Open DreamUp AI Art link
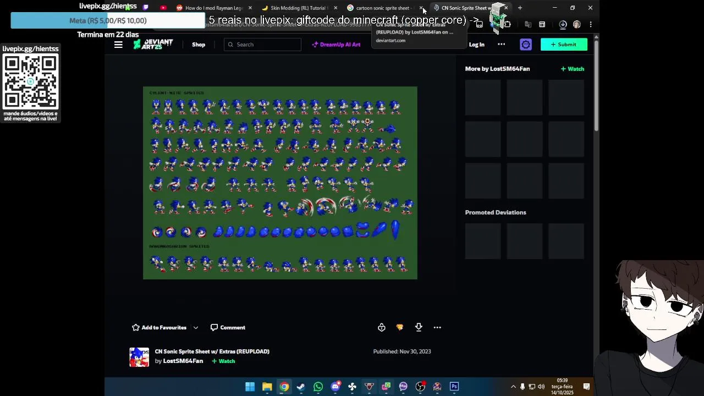Viewport: 704px width, 396px height. coord(336,45)
